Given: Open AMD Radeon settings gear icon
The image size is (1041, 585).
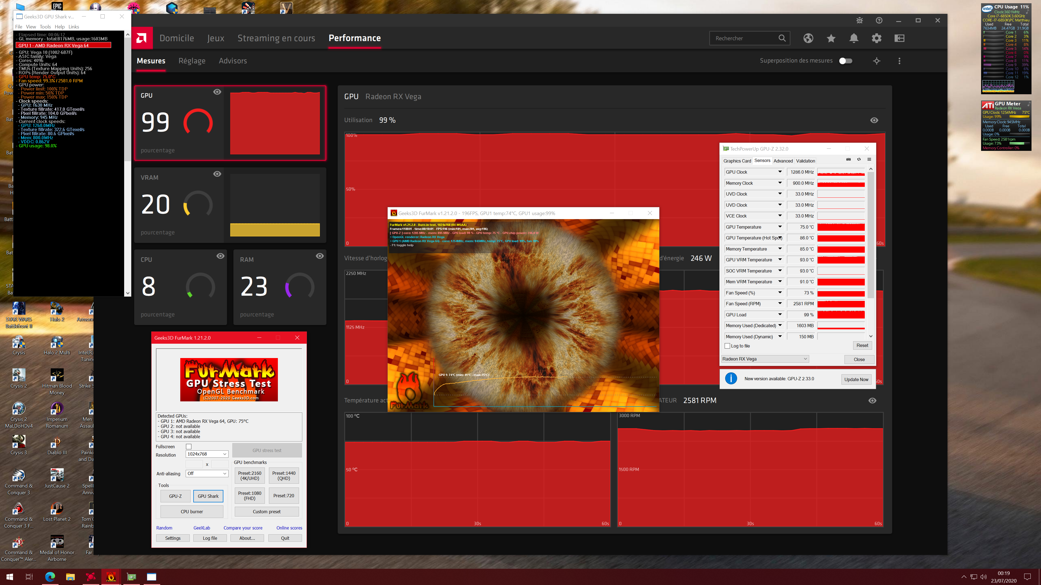Looking at the screenshot, I should coord(876,38).
